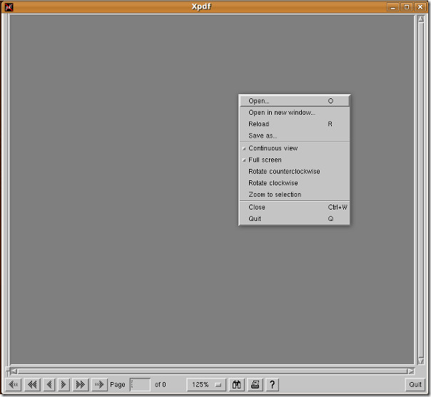Click the horizontal scrollbar left arrow
The image size is (431, 397).
tap(14, 371)
